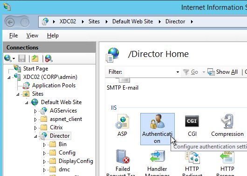Image resolution: width=247 pixels, height=176 pixels.
Task: Select Application Pools in the tree
Action: coord(54,85)
